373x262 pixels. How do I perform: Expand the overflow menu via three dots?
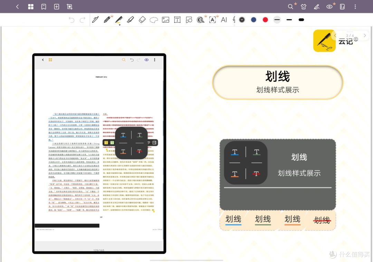click(355, 6)
